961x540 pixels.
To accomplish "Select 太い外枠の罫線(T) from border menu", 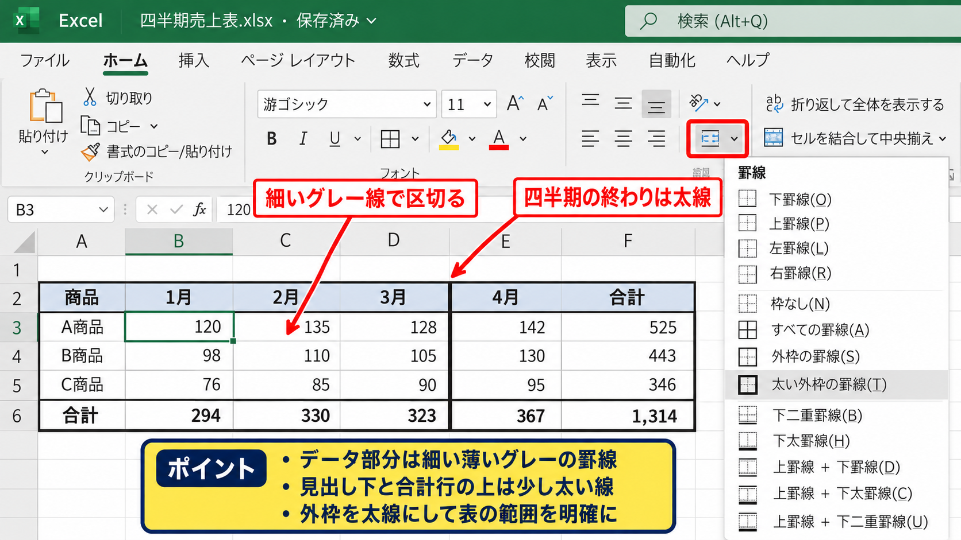I will (836, 384).
